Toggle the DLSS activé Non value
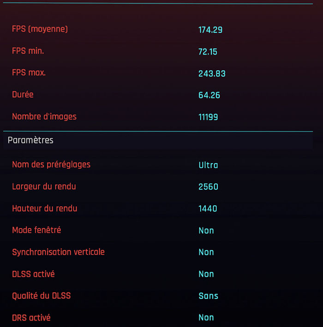 (x=206, y=274)
